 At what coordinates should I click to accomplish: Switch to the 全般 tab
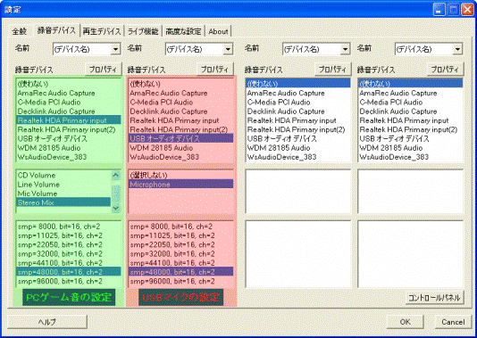[x=19, y=31]
